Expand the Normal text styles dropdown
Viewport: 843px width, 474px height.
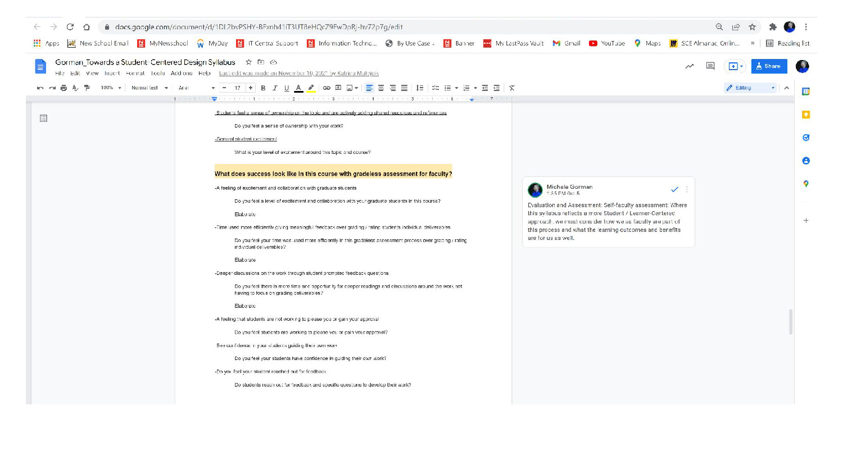coord(149,88)
